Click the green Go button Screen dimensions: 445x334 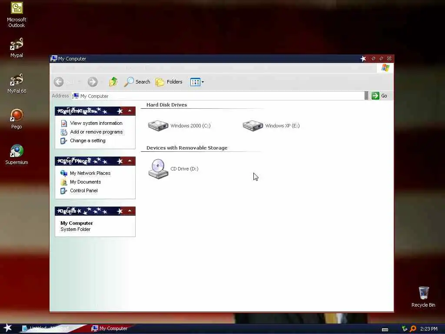[x=379, y=96]
